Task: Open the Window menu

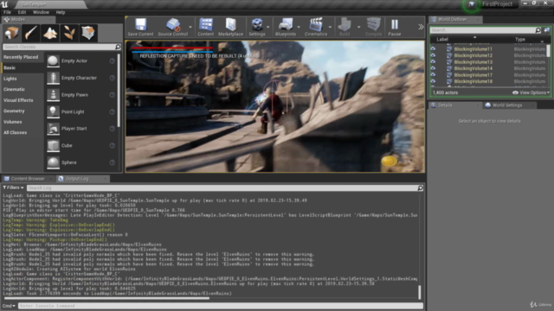Action: (x=41, y=12)
